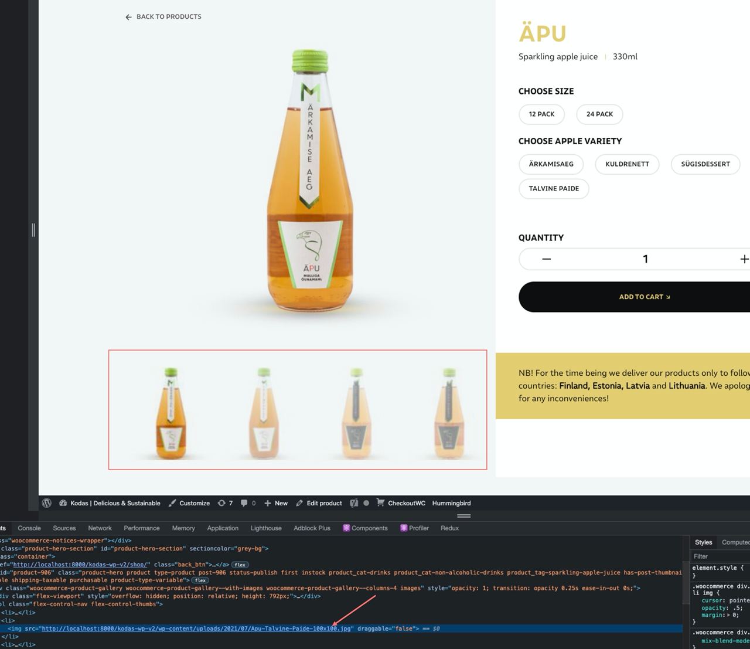The image size is (750, 649).
Task: Select the second bottle gallery thumbnail
Action: (263, 413)
